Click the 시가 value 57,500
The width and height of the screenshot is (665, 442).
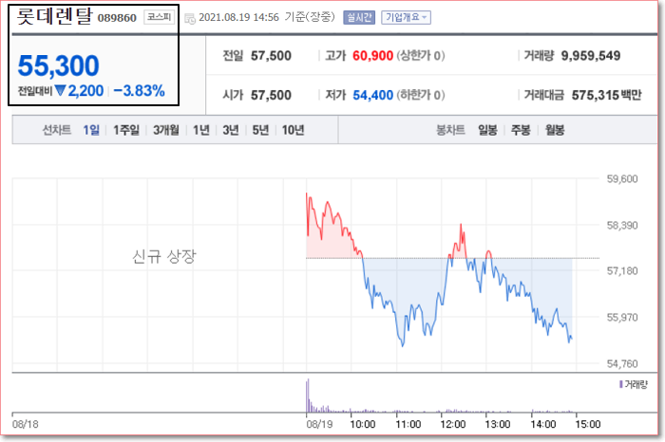(x=271, y=95)
